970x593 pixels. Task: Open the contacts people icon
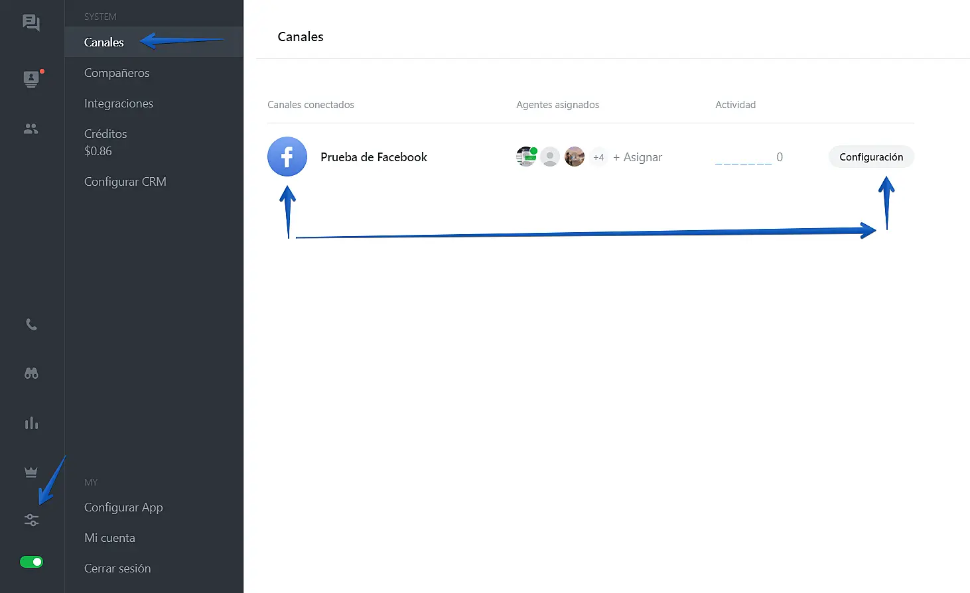31,129
